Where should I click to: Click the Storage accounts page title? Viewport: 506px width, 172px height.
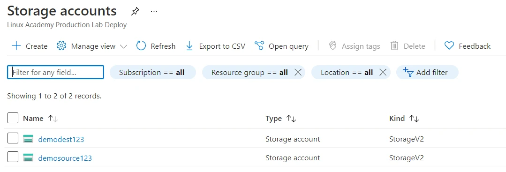[x=62, y=11]
